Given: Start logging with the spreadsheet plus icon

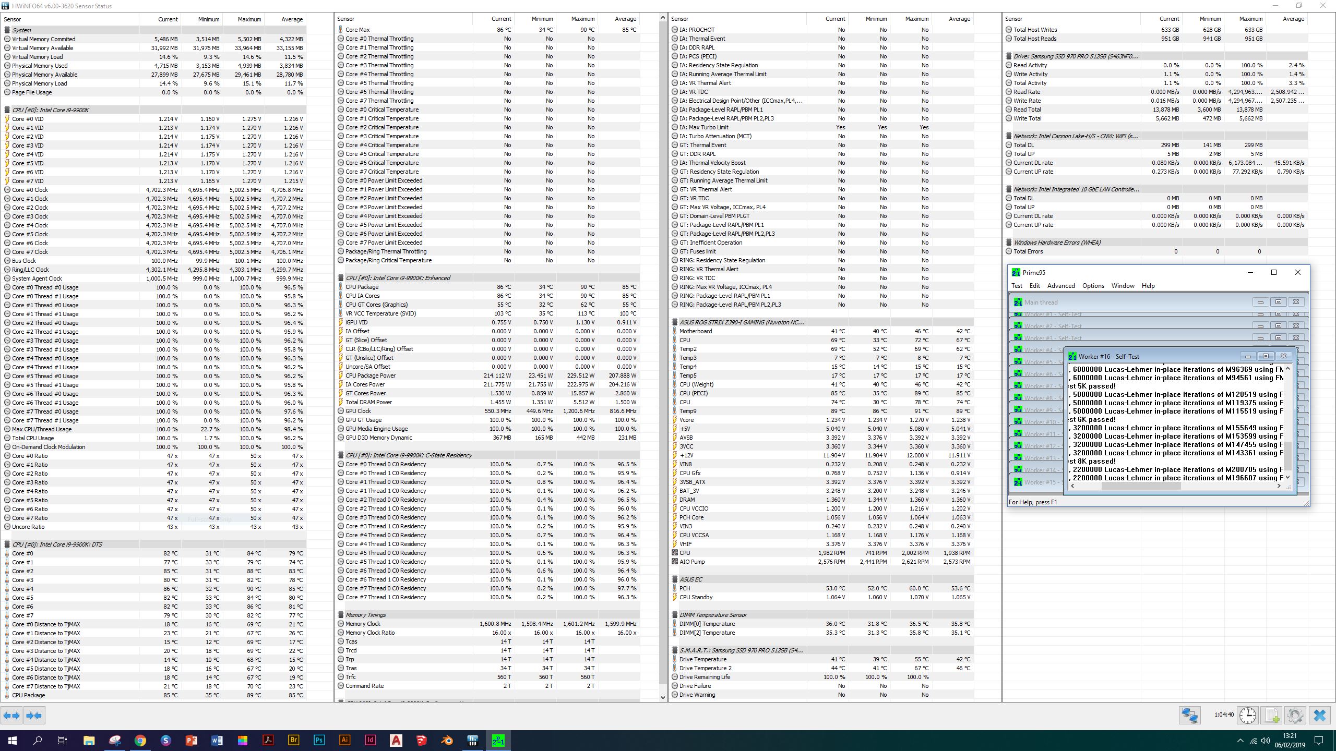Looking at the screenshot, I should 1272,715.
